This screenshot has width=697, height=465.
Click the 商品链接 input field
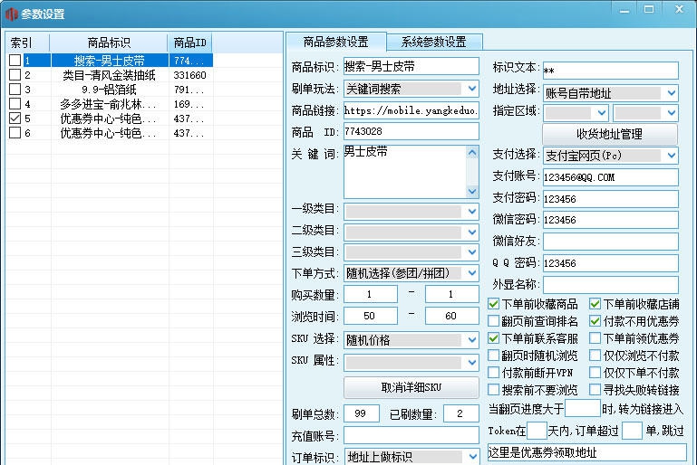click(x=411, y=110)
